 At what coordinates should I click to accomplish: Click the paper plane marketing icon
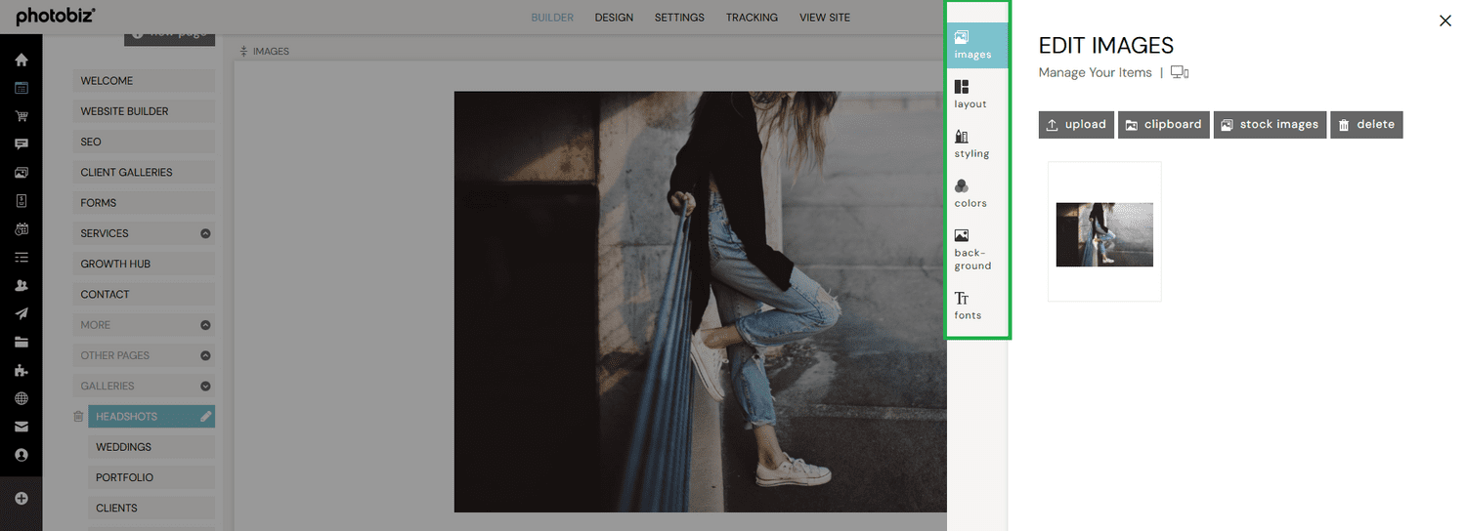coord(22,314)
